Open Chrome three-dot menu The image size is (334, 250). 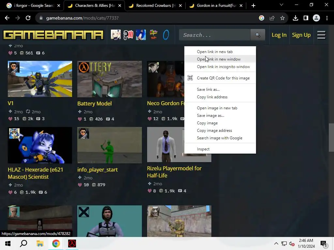pyautogui.click(x=327, y=18)
